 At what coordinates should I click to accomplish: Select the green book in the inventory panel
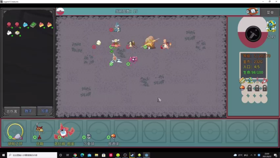(x=33, y=25)
